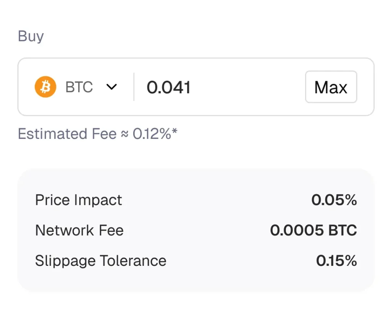The height and width of the screenshot is (319, 392).
Task: Edit the 0.15% slippage tolerance value
Action: [x=336, y=261]
